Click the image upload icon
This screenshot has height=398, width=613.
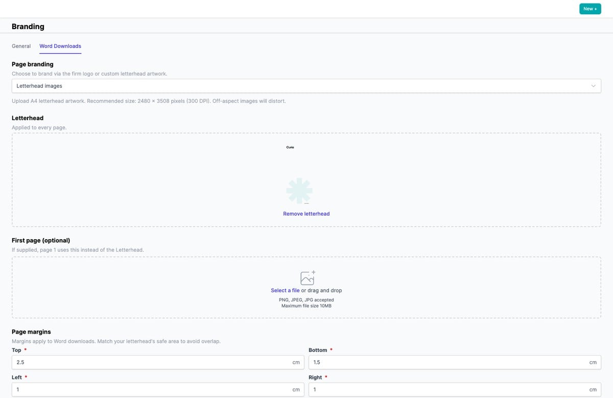(308, 277)
